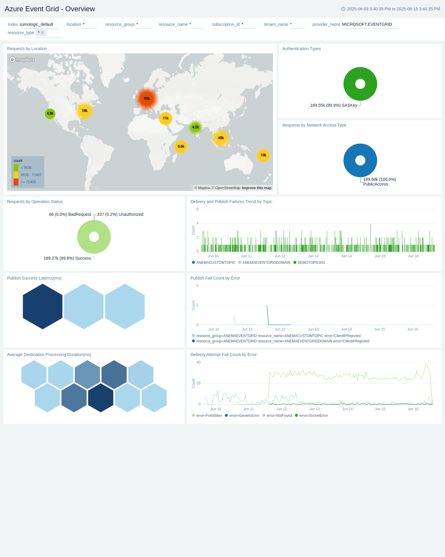Select the dark navy Publish Success Latency hexagon

43,307
